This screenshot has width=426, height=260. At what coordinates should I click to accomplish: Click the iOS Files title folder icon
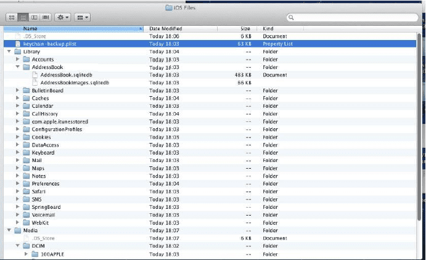170,7
